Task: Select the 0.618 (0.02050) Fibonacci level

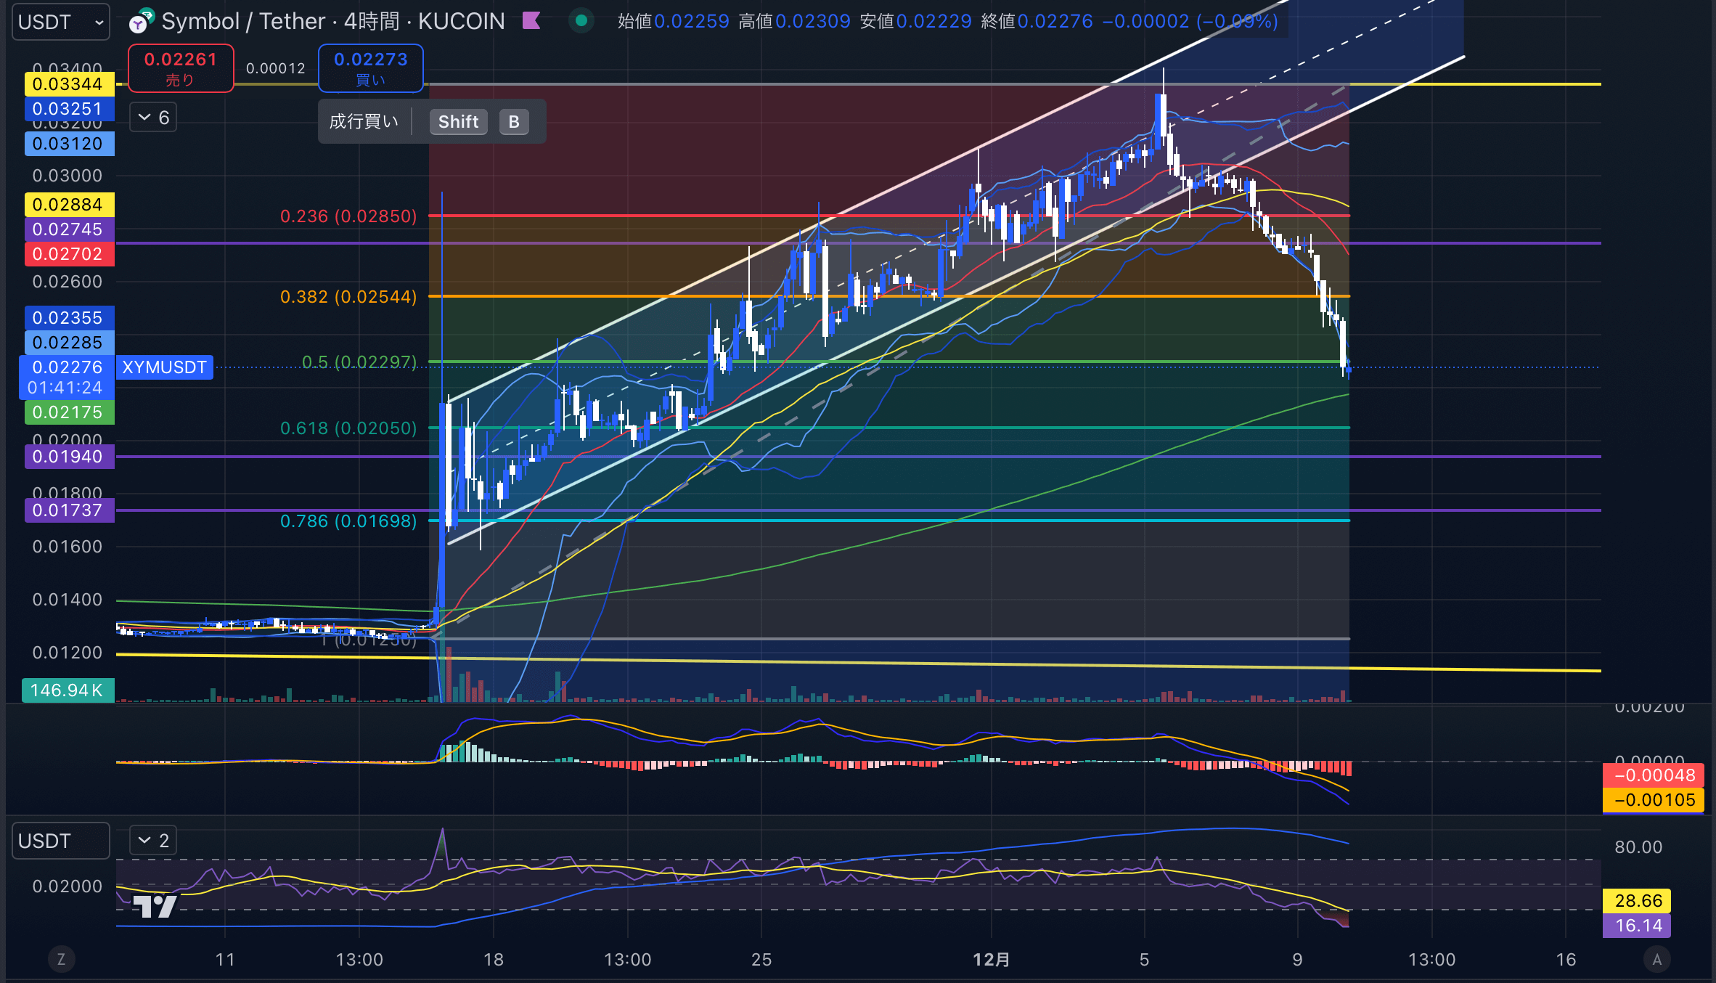Action: click(x=348, y=428)
